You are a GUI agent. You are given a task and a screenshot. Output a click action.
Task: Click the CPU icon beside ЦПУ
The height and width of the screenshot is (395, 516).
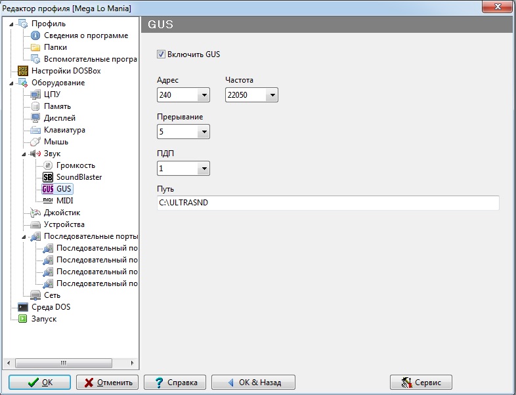[x=35, y=94]
